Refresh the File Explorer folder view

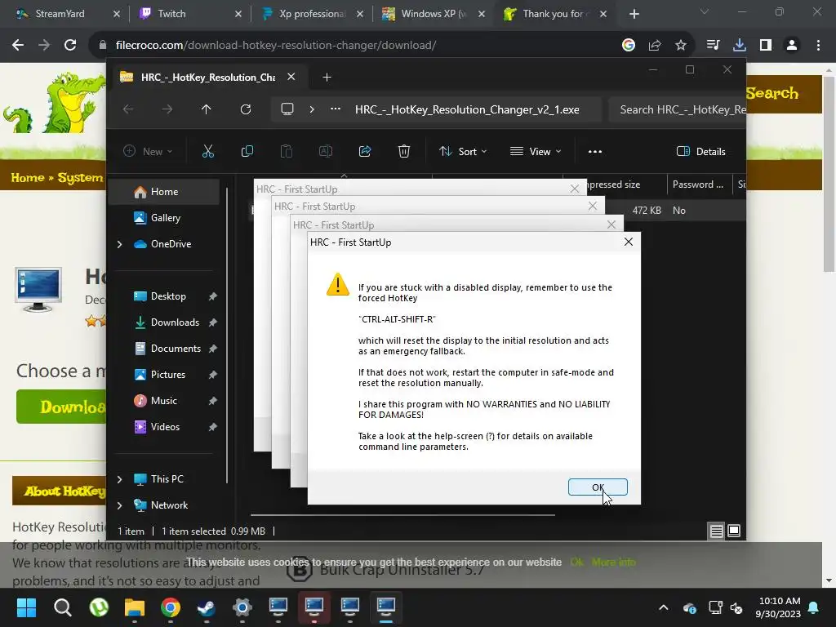tap(245, 109)
